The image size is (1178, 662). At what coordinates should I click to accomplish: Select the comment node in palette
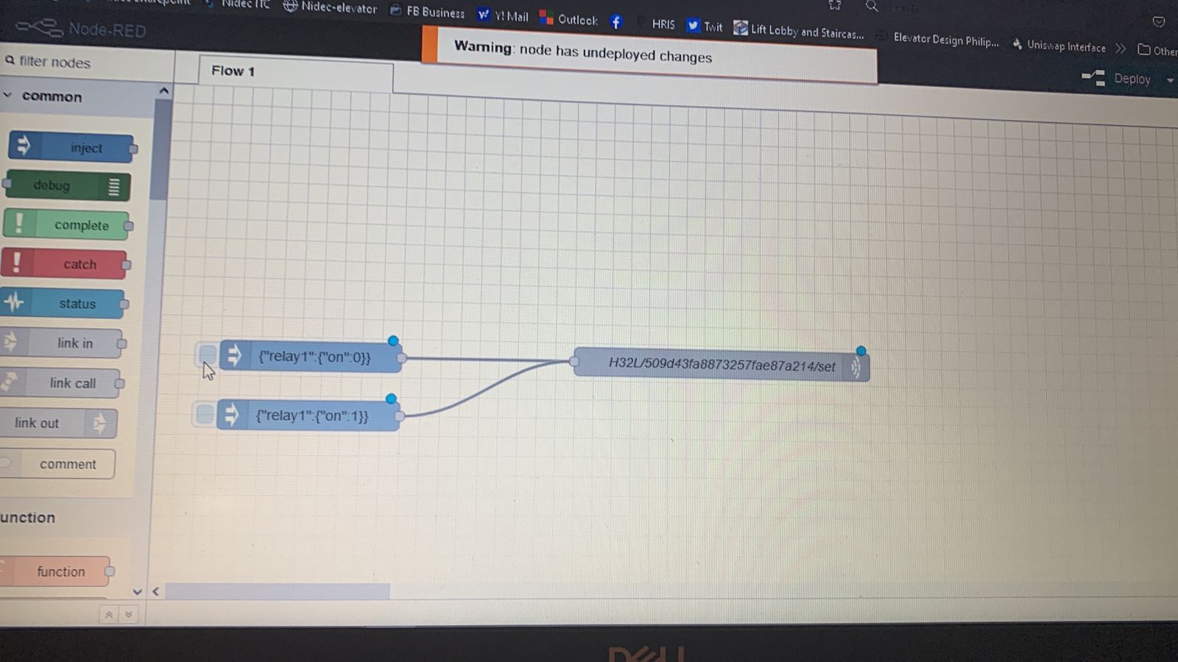tap(63, 464)
